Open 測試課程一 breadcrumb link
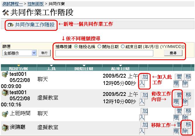 pyautogui.click(x=13, y=3)
